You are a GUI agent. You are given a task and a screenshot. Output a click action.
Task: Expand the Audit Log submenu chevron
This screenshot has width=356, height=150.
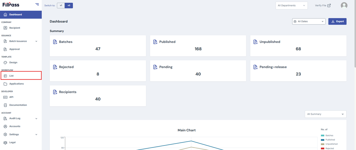tap(36, 119)
